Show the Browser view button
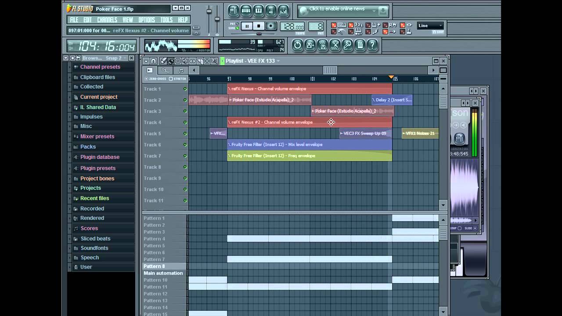Viewport: 562px width, 316px height. [271, 10]
